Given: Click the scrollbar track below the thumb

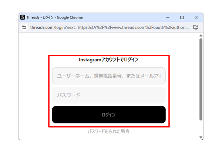Looking at the screenshot, I should click(x=201, y=127).
